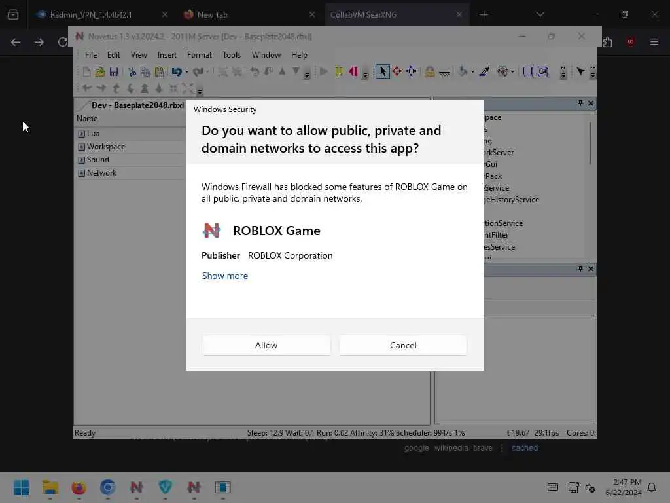
Task: Click the Open file folder icon
Action: (x=100, y=72)
